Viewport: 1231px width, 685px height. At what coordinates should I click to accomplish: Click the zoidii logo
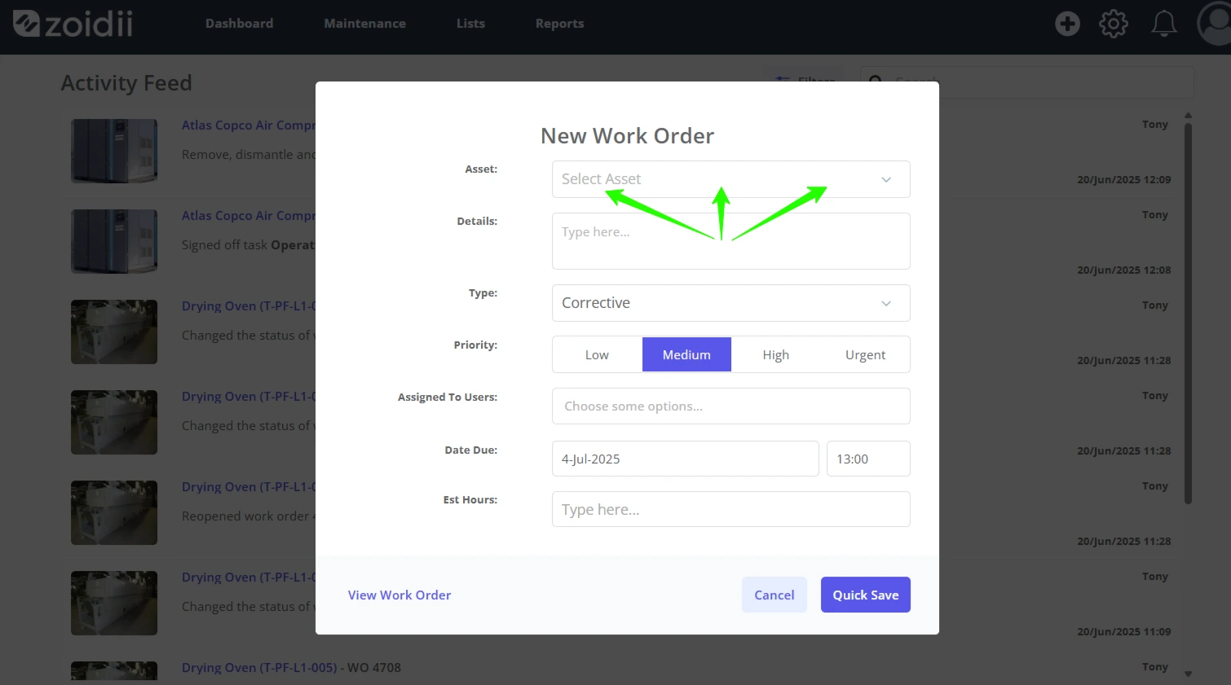[x=73, y=24]
